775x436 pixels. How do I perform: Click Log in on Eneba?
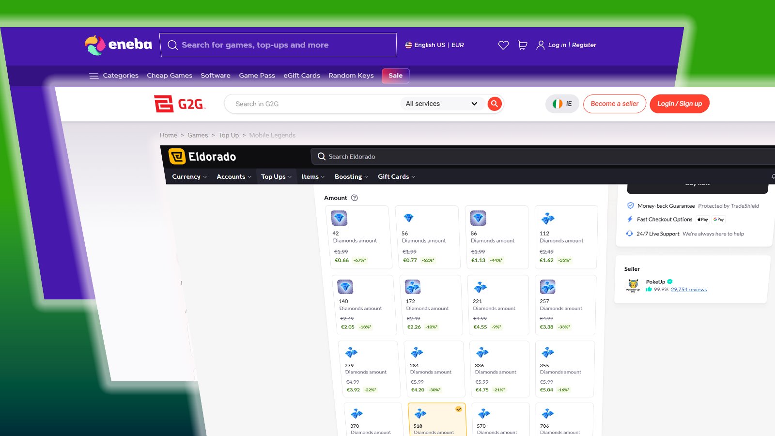click(x=557, y=45)
